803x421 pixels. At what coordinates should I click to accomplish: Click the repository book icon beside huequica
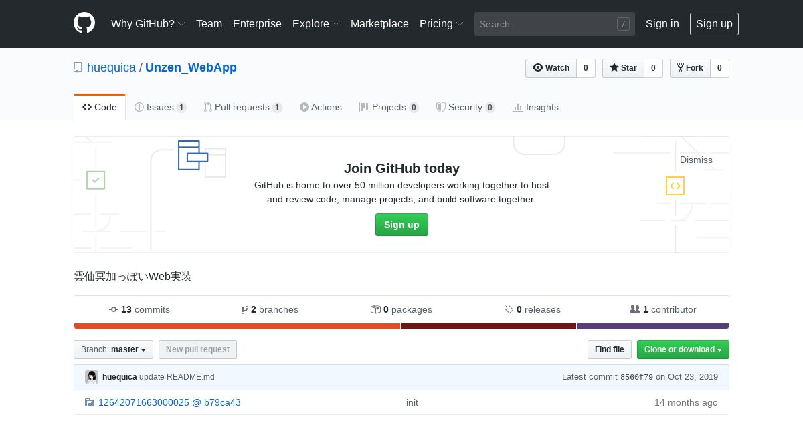(78, 67)
